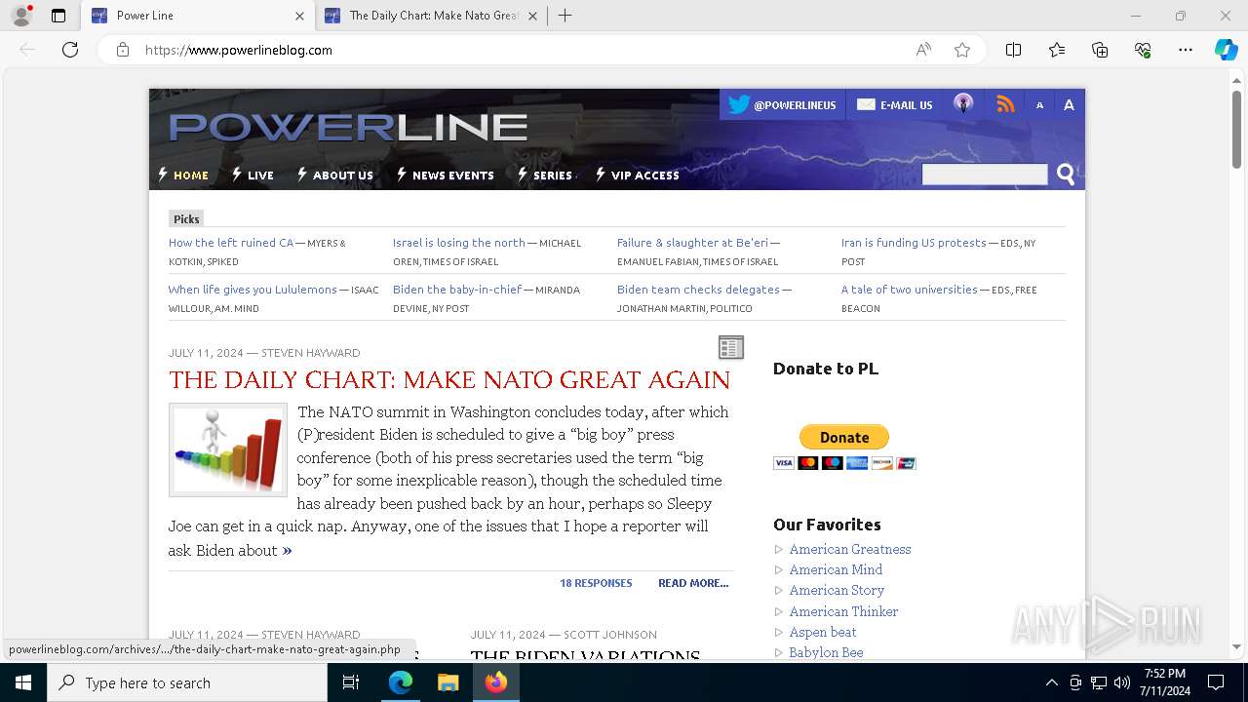Image resolution: width=1248 pixels, height=702 pixels.
Task: Click the Daily Chart article thumbnail
Action: [x=228, y=449]
